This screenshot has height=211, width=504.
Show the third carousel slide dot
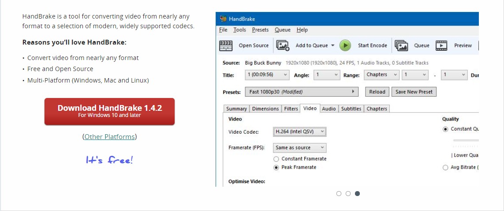[358, 194]
